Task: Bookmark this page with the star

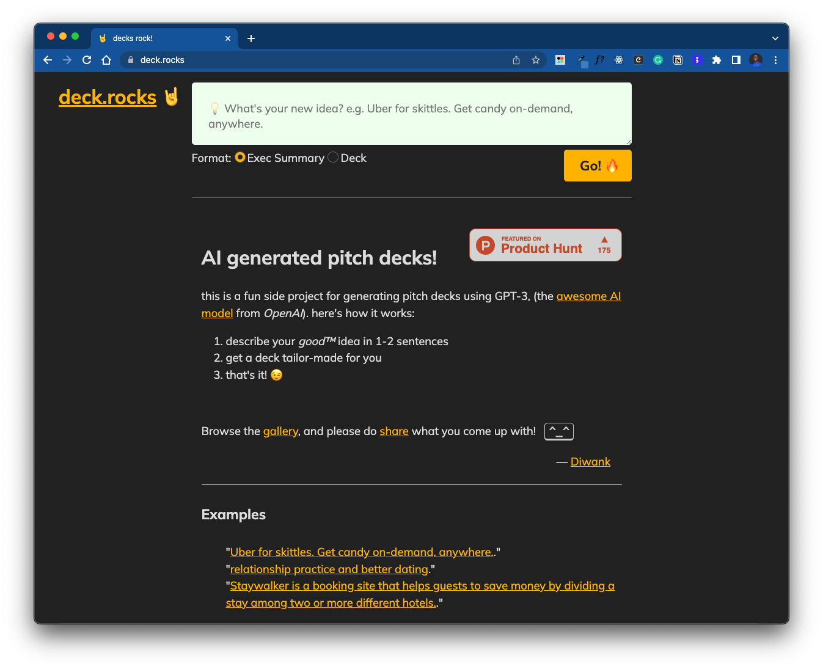Action: pyautogui.click(x=536, y=60)
